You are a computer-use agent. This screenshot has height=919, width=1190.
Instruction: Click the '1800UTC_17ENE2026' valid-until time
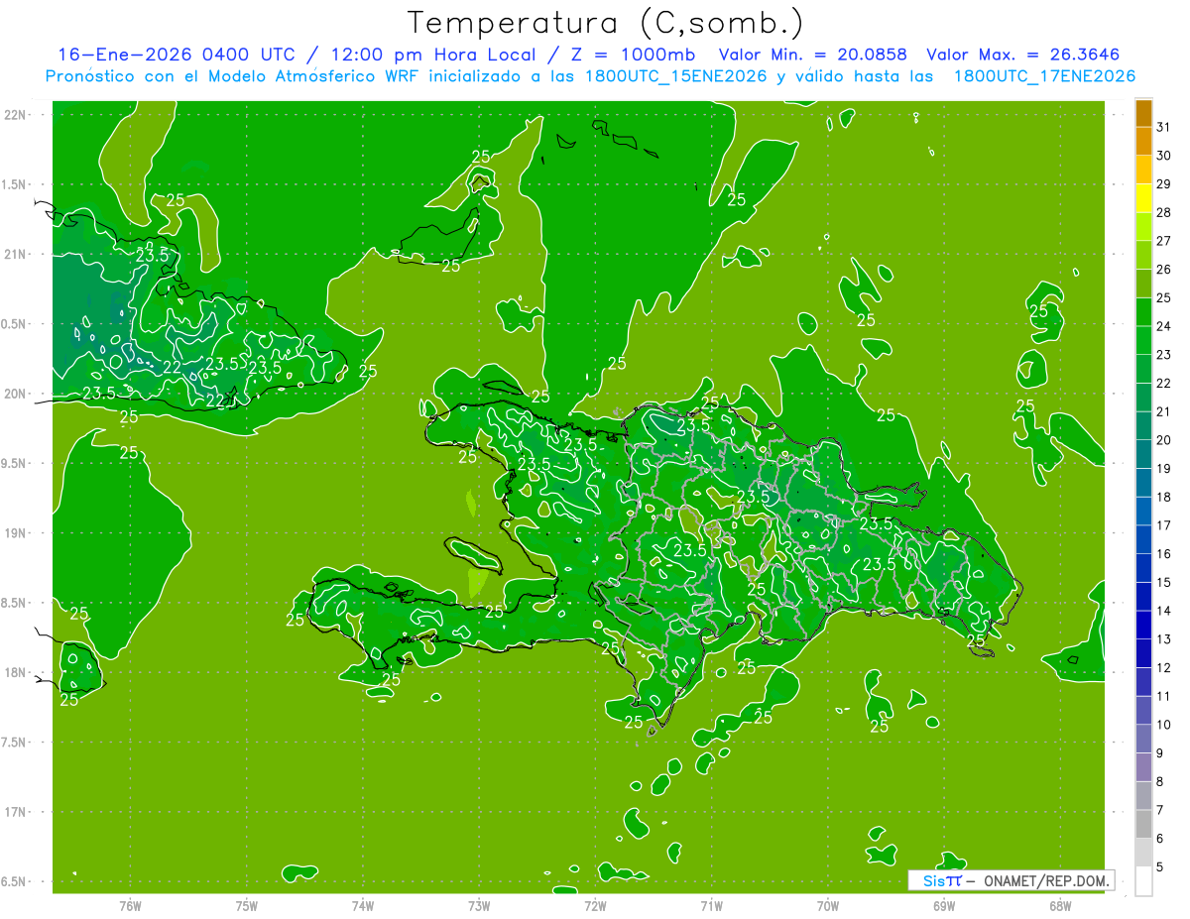tap(1044, 76)
